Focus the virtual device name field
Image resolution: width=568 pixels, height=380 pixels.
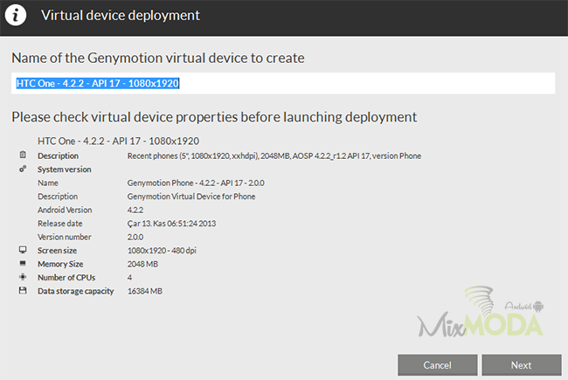point(283,83)
